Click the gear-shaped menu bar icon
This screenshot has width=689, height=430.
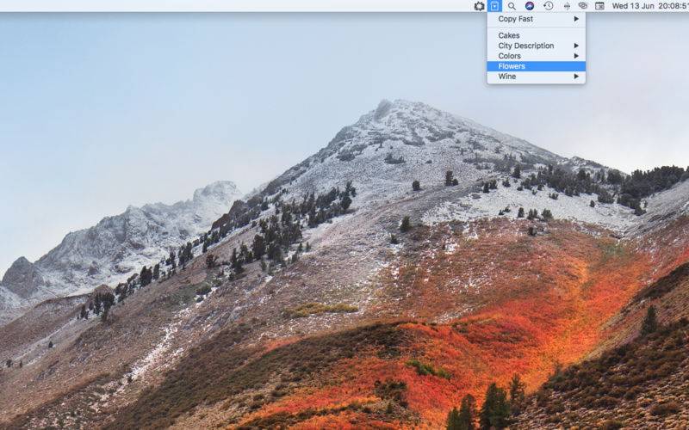click(x=479, y=6)
